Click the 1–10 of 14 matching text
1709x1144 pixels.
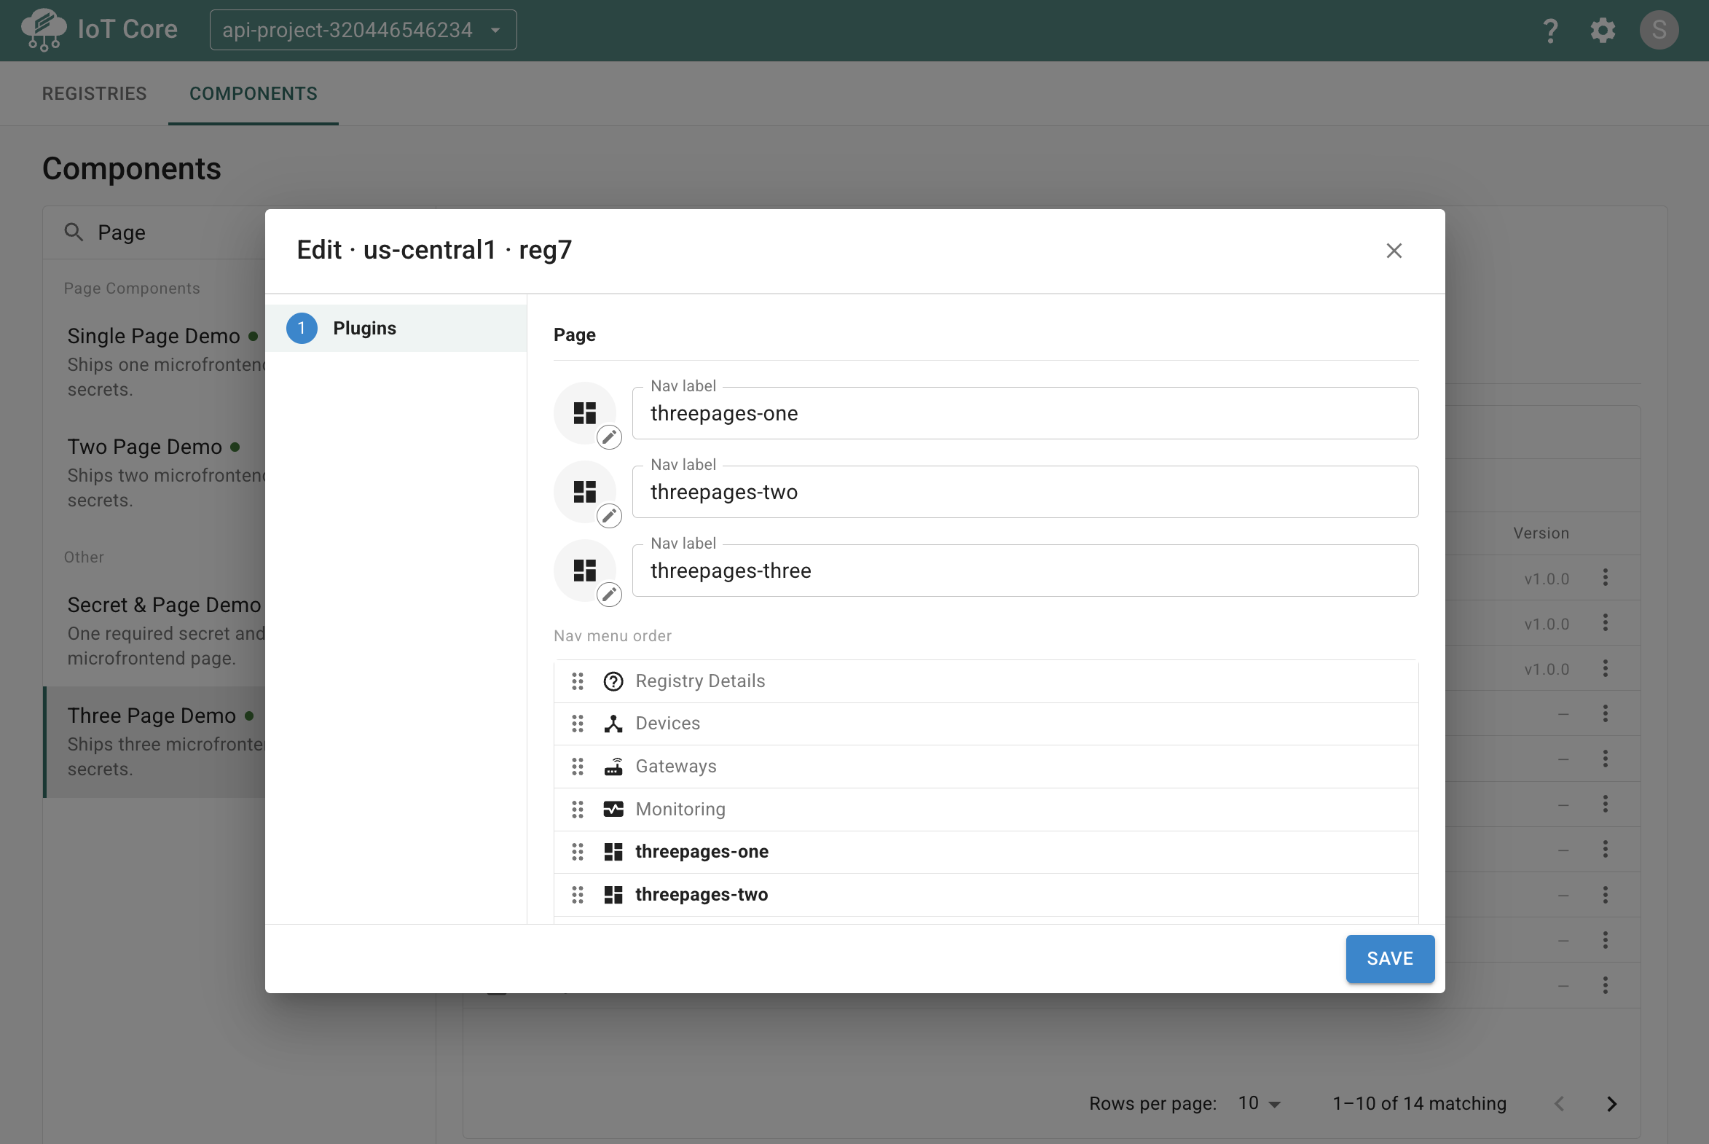coord(1418,1104)
